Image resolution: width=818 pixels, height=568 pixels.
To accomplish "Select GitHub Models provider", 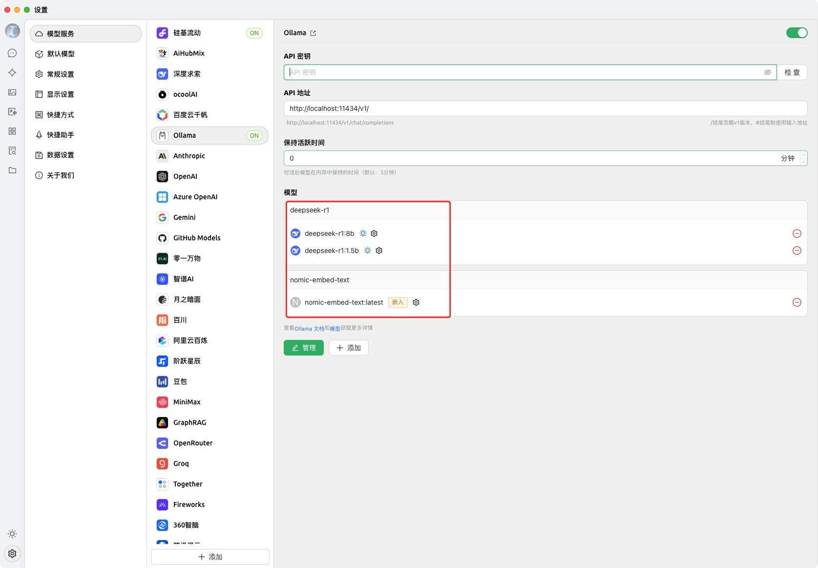I will (210, 238).
